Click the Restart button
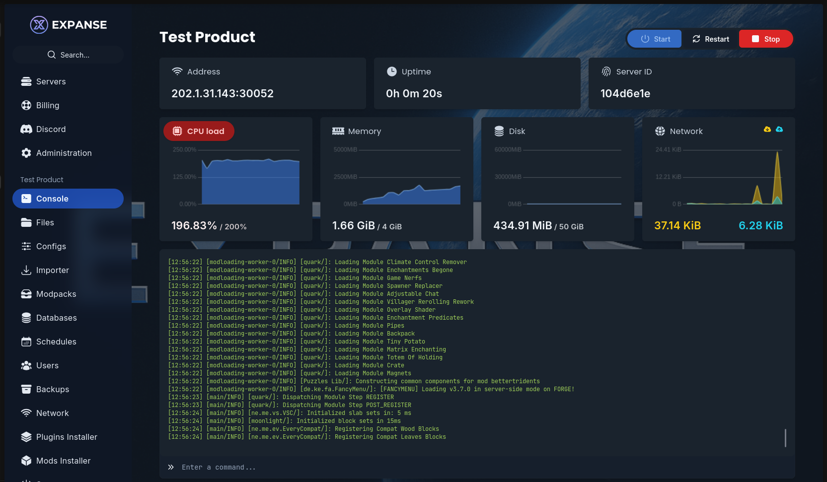Viewport: 827px width, 482px height. (x=711, y=39)
